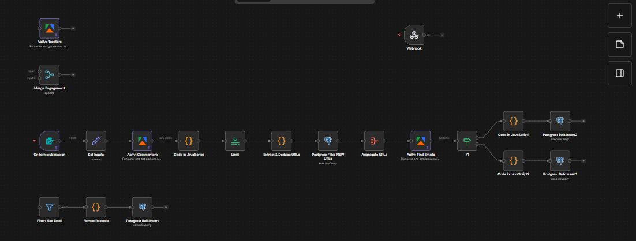The height and width of the screenshot is (241, 636).
Task: Add a sticky note to canvas
Action: [619, 44]
